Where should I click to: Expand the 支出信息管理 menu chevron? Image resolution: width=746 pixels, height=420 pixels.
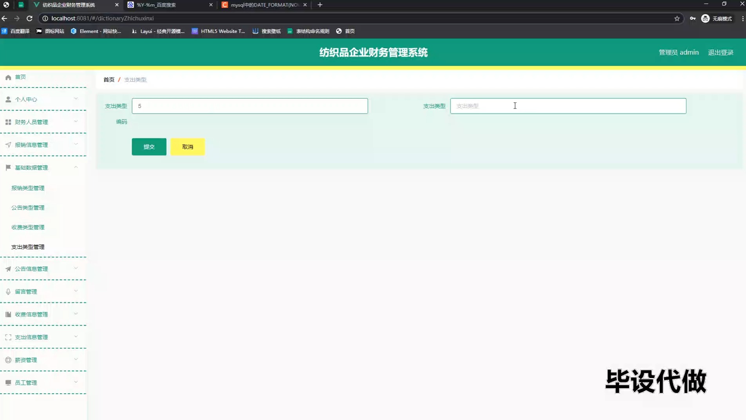[76, 336]
